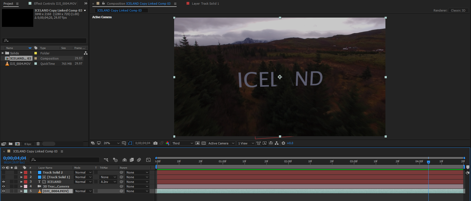Screen dimensions: 471x201
Task: Toggle the Draft 3D icon in timeline
Action: (115, 160)
